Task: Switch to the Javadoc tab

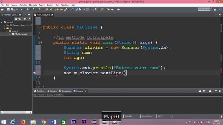Action: (52, 91)
